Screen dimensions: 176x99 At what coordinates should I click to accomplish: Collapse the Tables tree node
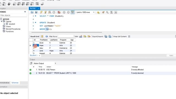2,21
